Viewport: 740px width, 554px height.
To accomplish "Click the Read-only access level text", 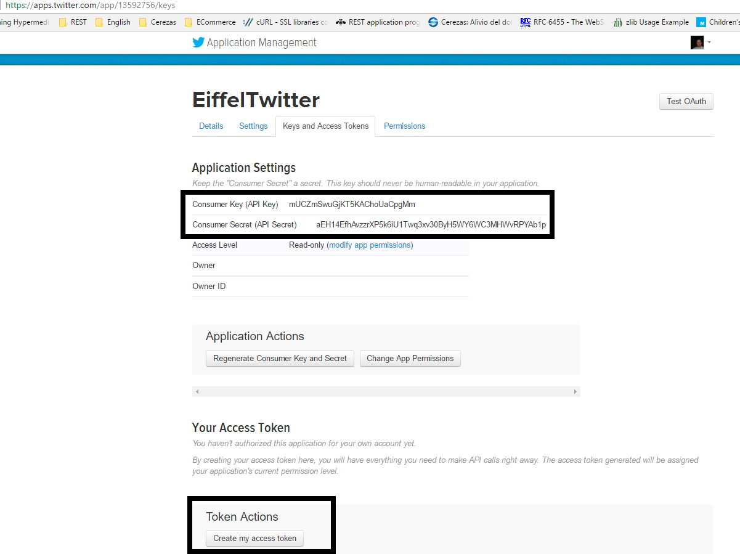I will (306, 245).
